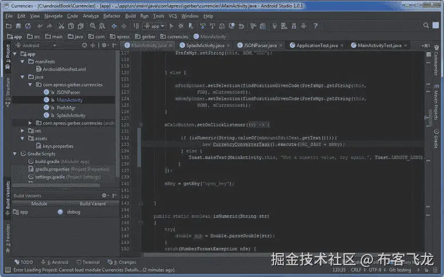Toggle the Gradle tool window

436,138
